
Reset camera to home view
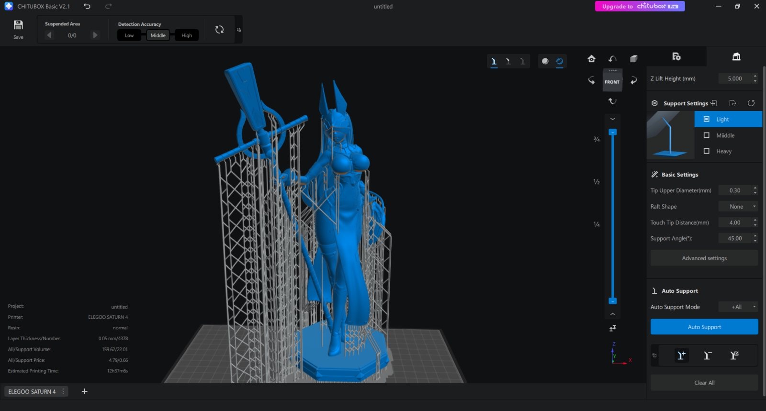click(x=592, y=59)
